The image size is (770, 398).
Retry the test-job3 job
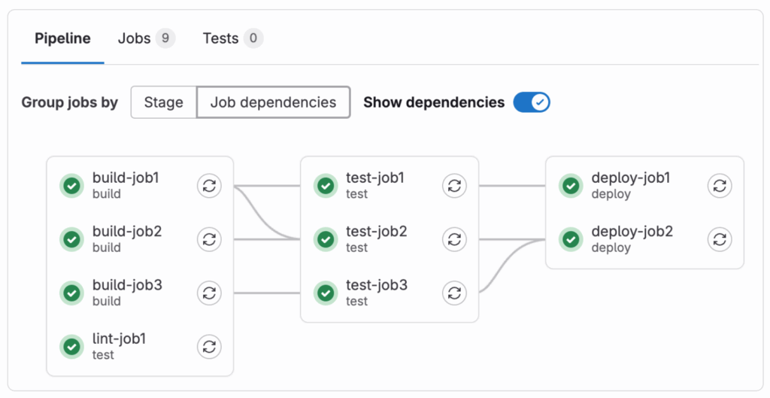pyautogui.click(x=453, y=293)
